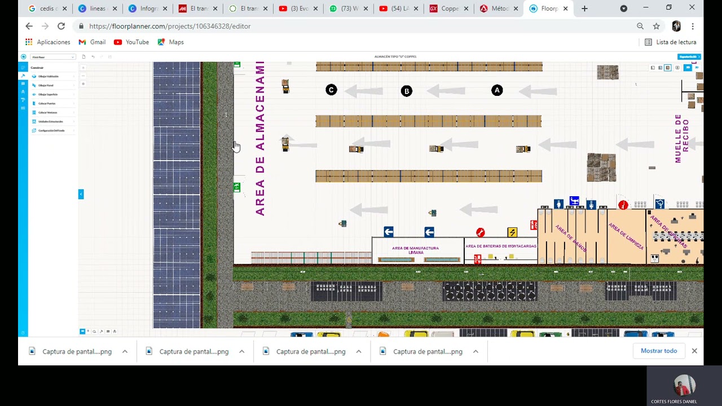Open the furniture chair panel in the sidebar
The image size is (722, 406).
[x=23, y=92]
